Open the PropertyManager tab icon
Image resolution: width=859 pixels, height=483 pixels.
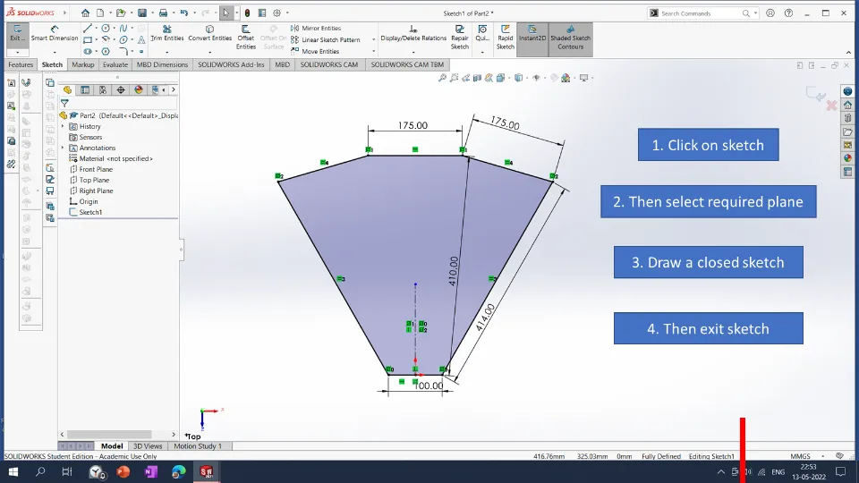pos(85,89)
